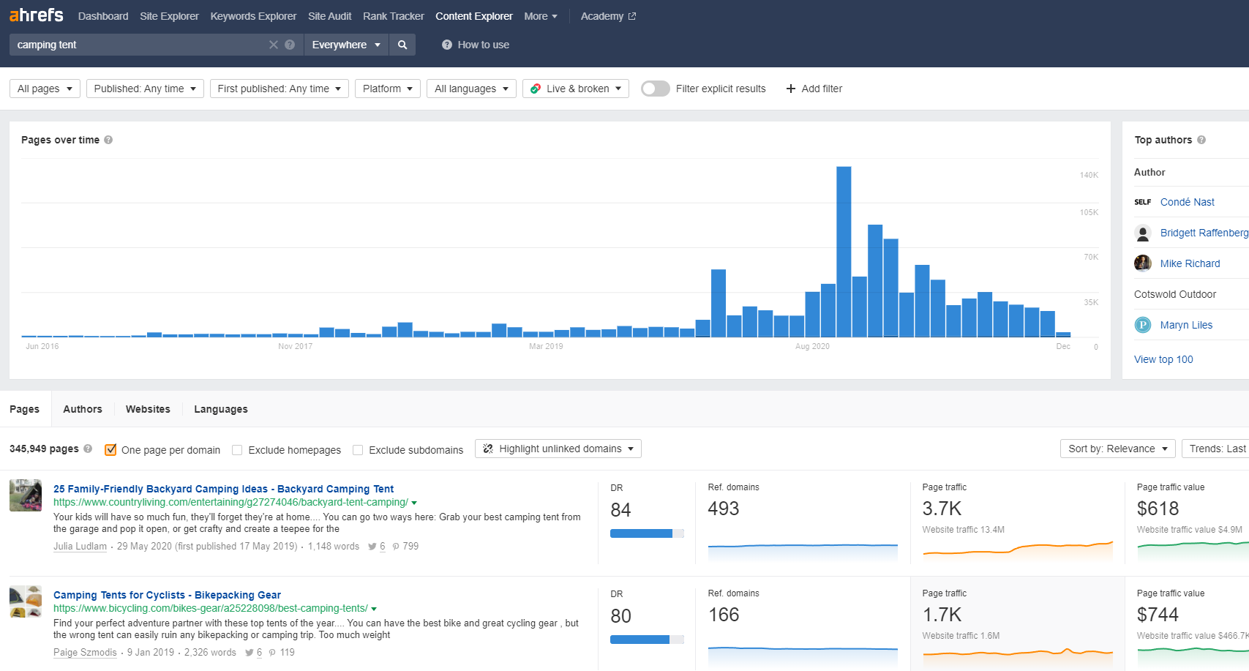The width and height of the screenshot is (1249, 671).
Task: Toggle Filter explicit results switch
Action: [x=656, y=89]
